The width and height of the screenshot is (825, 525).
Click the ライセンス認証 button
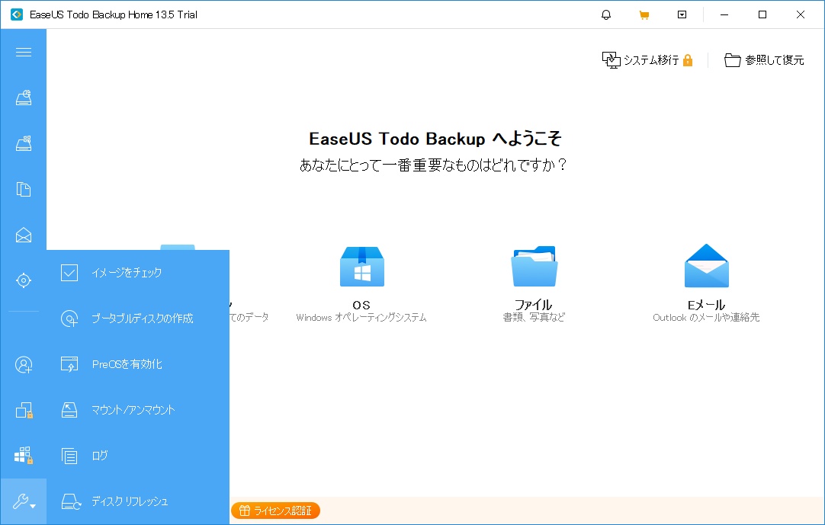pos(275,511)
